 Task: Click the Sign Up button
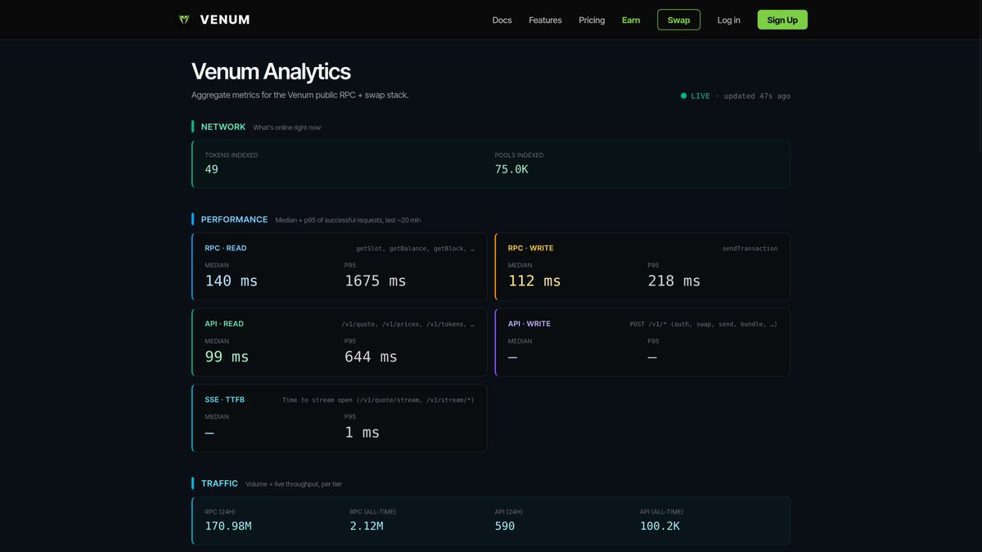(782, 20)
